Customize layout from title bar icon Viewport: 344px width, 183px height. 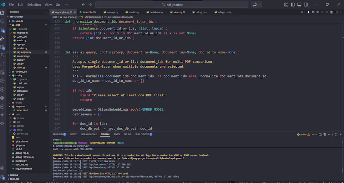click(x=286, y=5)
